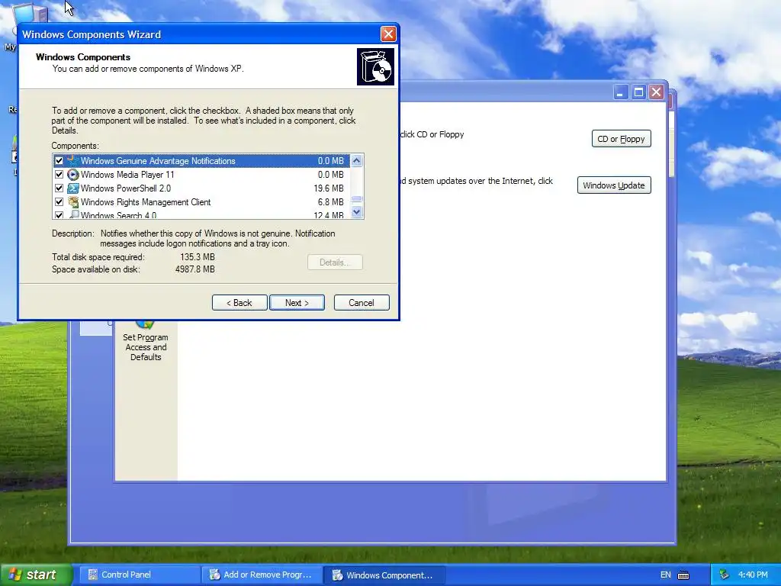Click the 6.8 MB size value
Image resolution: width=781 pixels, height=586 pixels.
coord(331,201)
